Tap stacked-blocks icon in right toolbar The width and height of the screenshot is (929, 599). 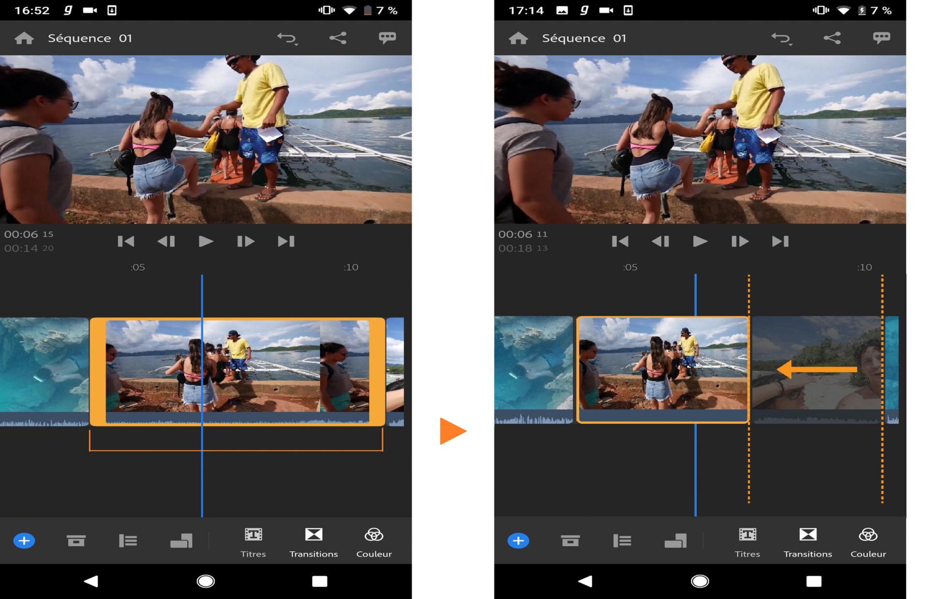coord(675,541)
